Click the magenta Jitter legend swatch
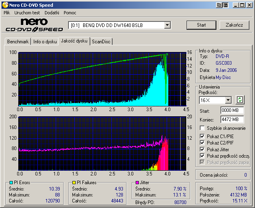The height and width of the screenshot is (208, 255). (137, 183)
